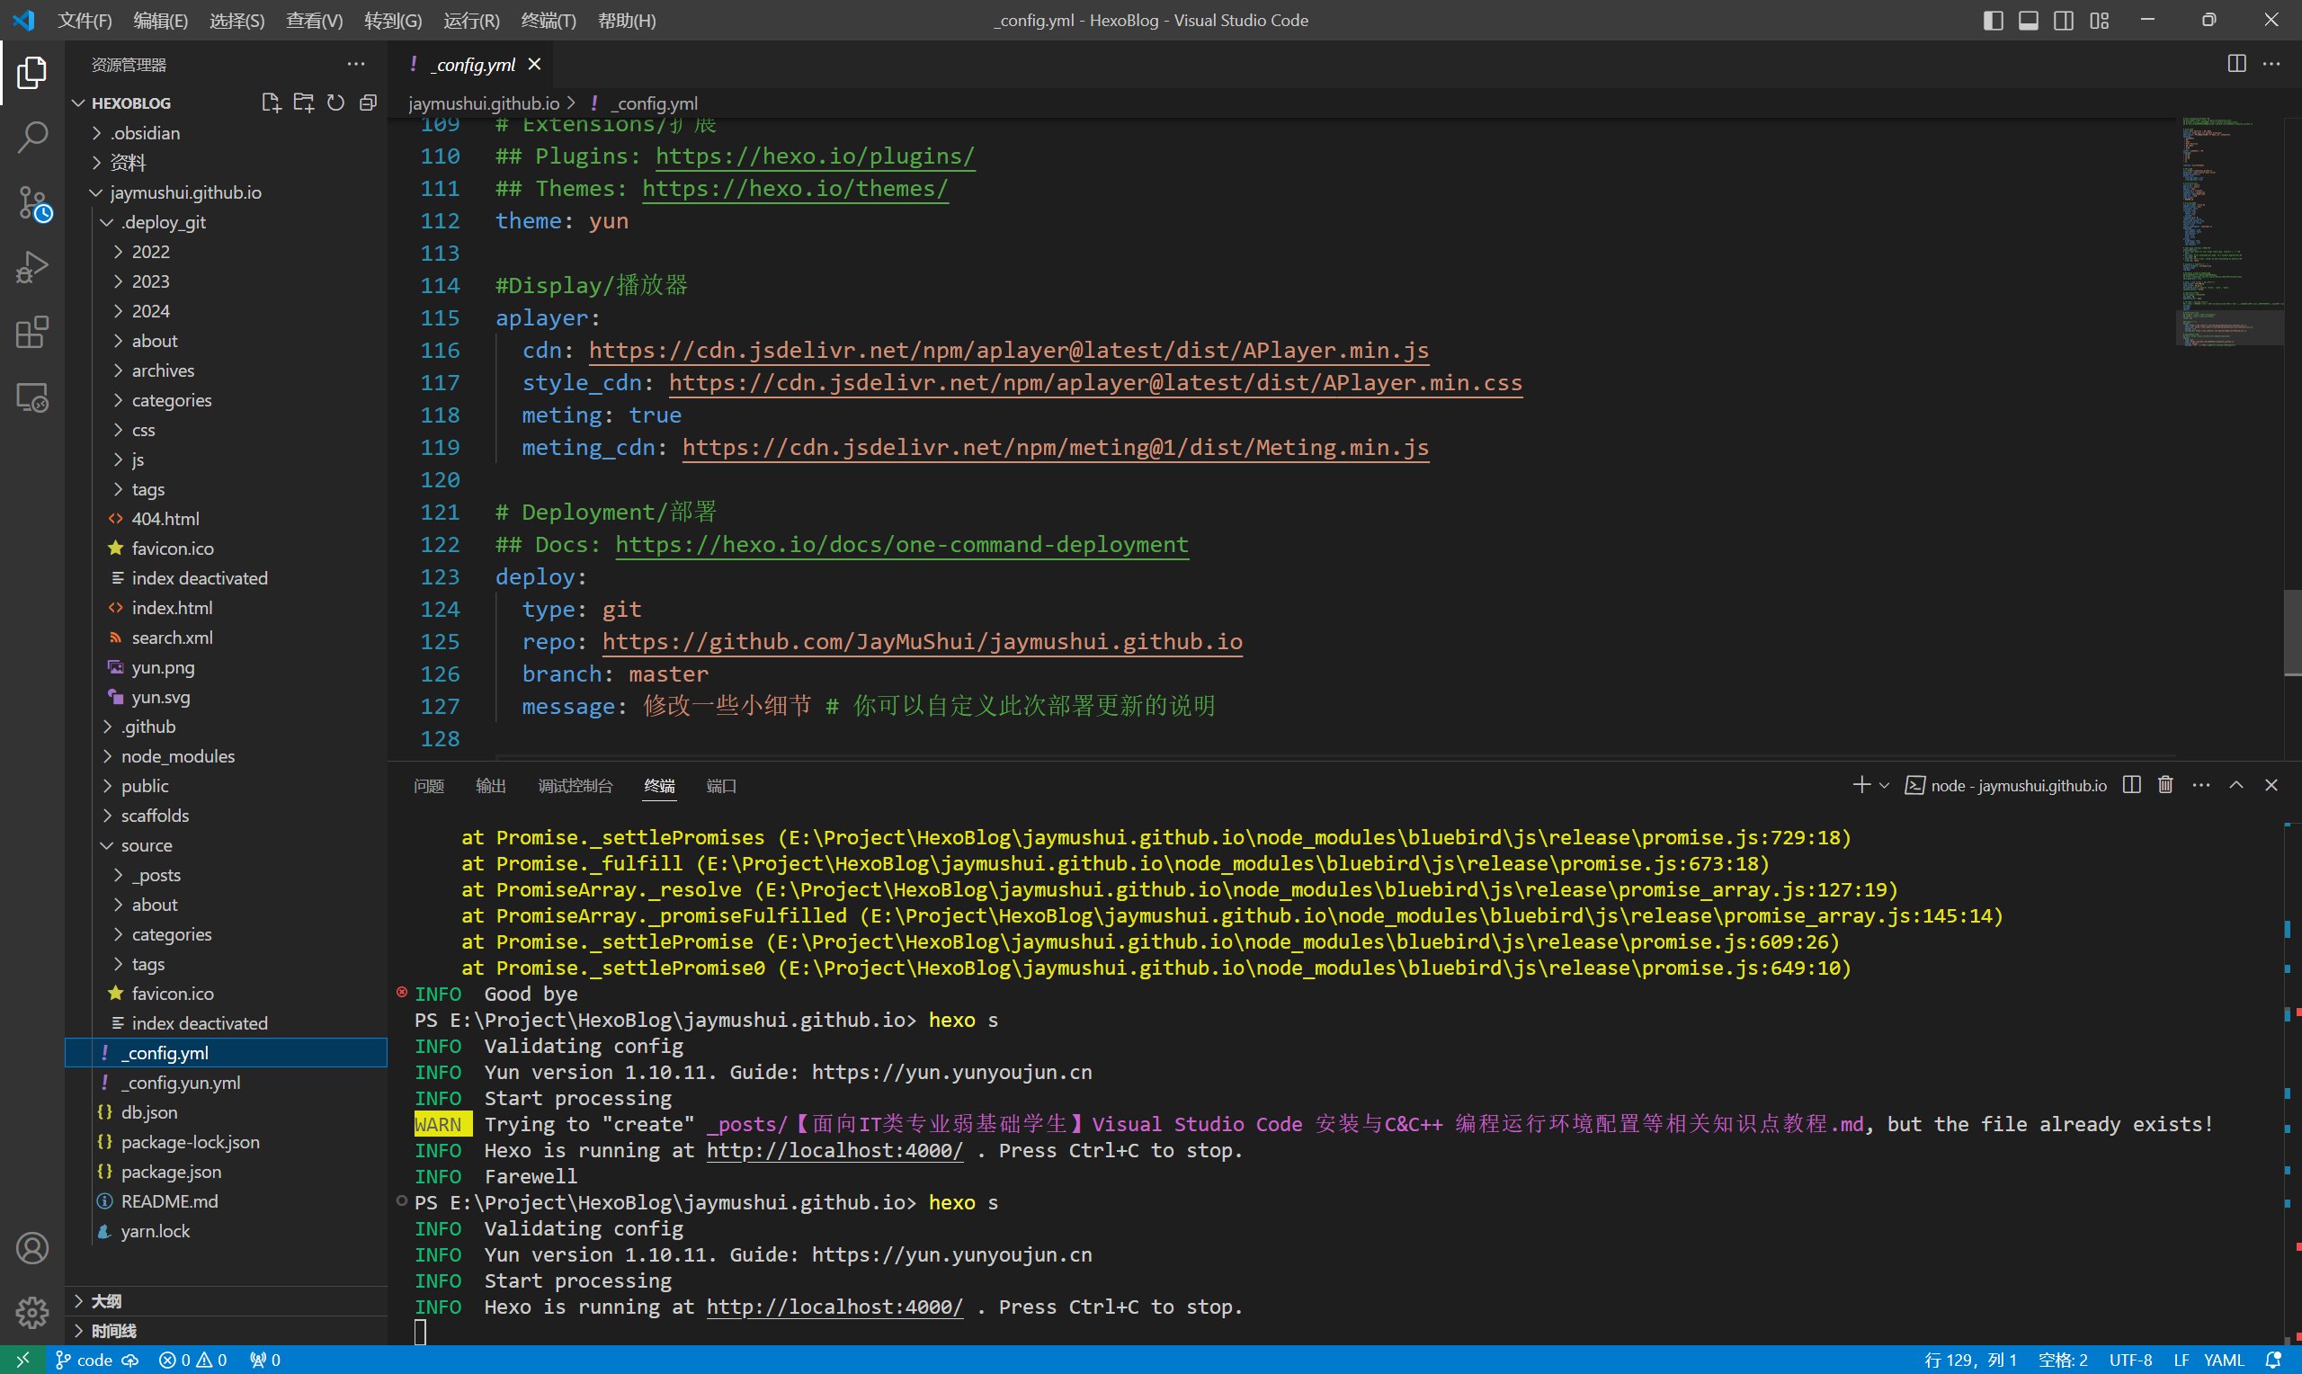Screen dimensions: 2302x1374
Task: Switch to the 输出 panel tab
Action: [x=491, y=786]
